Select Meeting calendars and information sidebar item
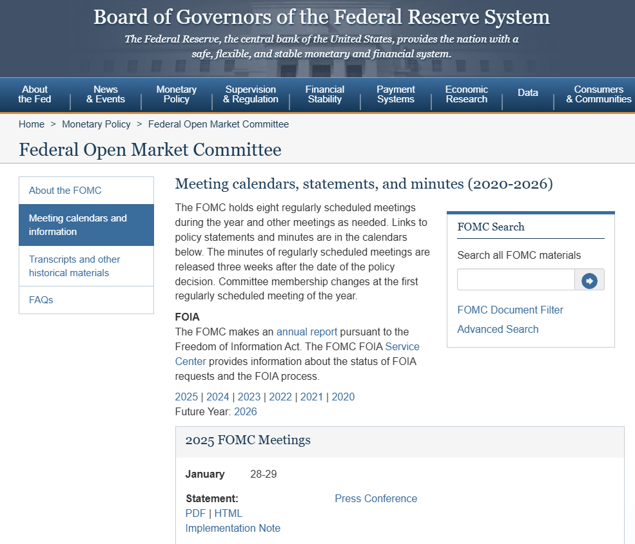Screen dimensions: 635x544 point(86,225)
